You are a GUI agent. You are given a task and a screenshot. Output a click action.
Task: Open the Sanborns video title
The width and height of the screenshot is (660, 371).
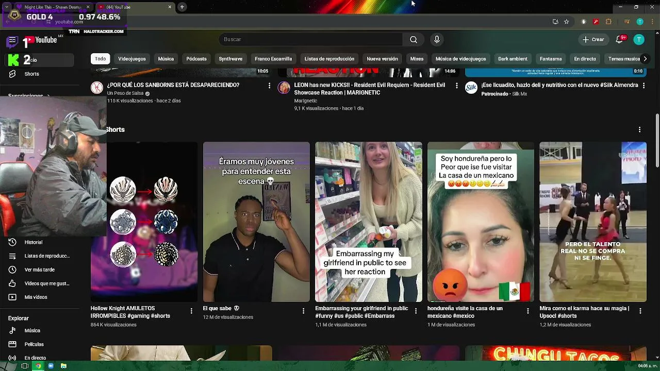tap(173, 85)
